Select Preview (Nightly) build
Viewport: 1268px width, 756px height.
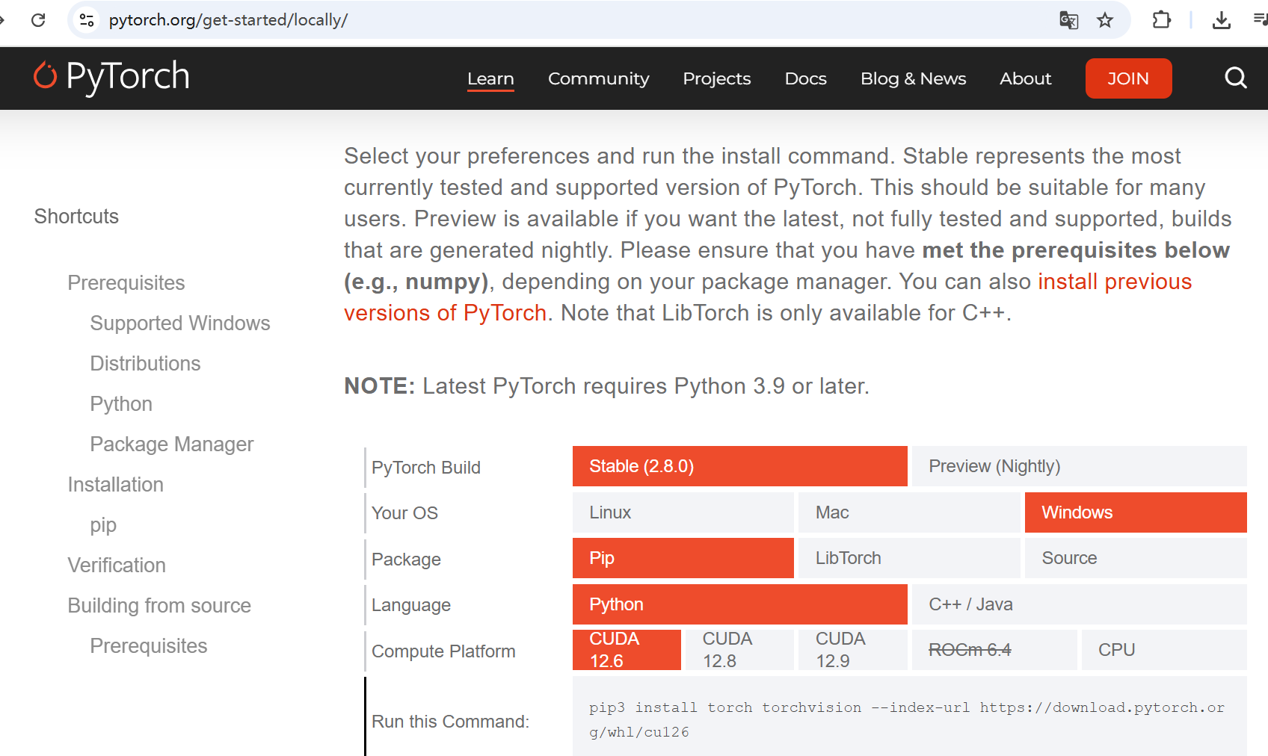(1080, 466)
